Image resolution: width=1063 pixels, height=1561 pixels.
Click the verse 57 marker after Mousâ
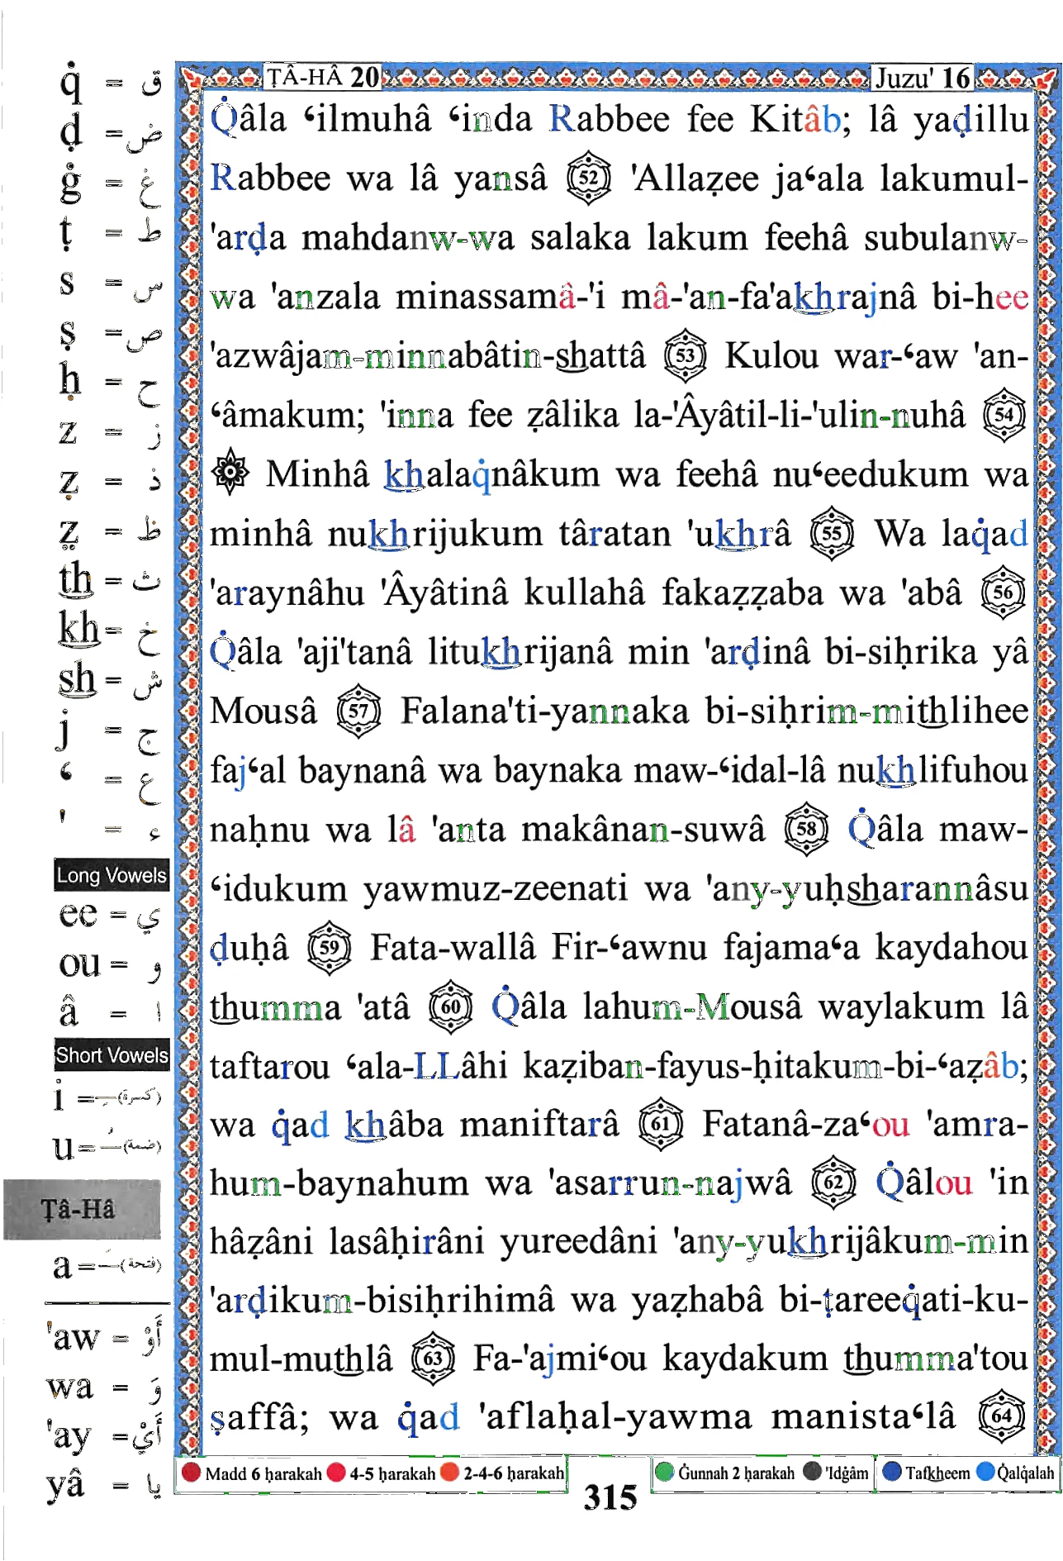(358, 711)
